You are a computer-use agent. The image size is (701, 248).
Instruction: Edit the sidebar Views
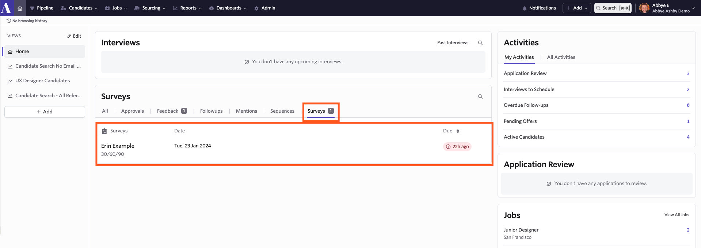74,36
